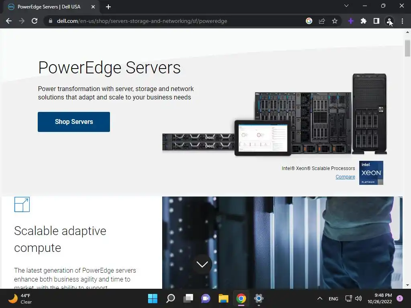The height and width of the screenshot is (308, 411).
Task: Click the address bar URL
Action: [x=142, y=21]
